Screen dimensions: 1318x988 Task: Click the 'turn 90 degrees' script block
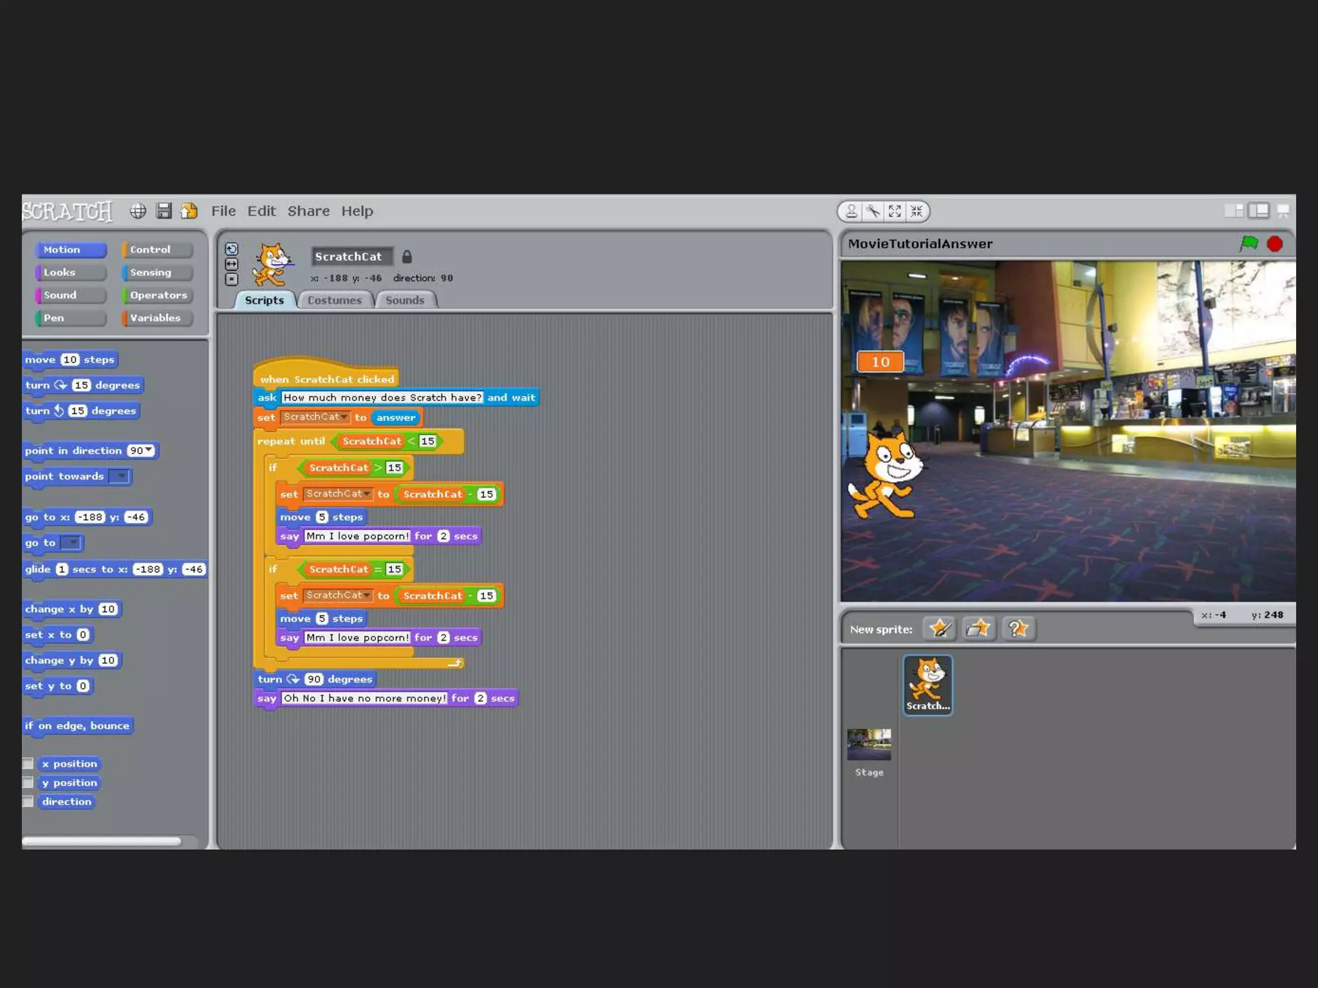[315, 679]
